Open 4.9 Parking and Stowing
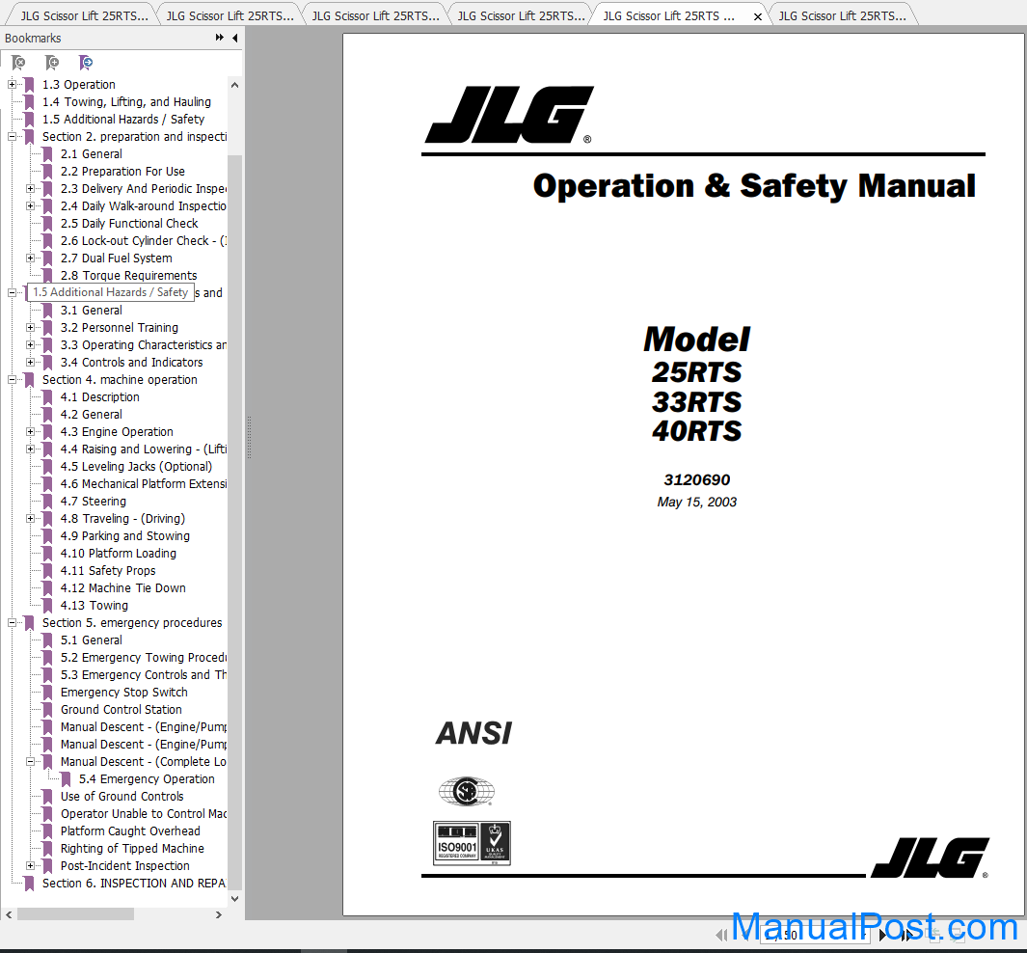Image resolution: width=1027 pixels, height=953 pixels. 125,535
